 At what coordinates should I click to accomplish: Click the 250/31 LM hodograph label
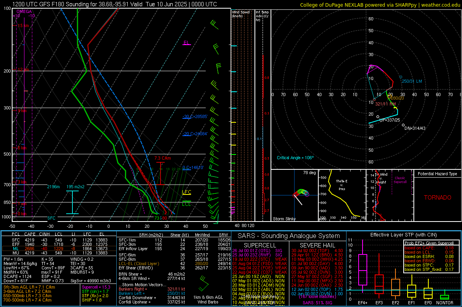coord(411,81)
